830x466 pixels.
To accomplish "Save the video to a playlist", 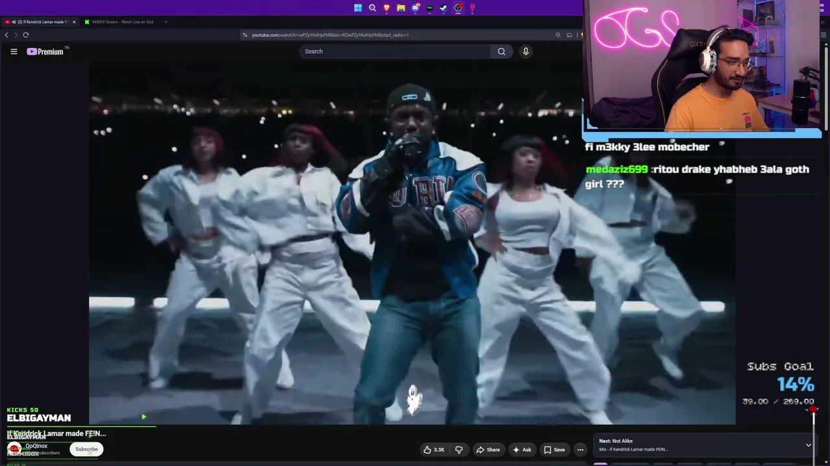I will point(554,450).
